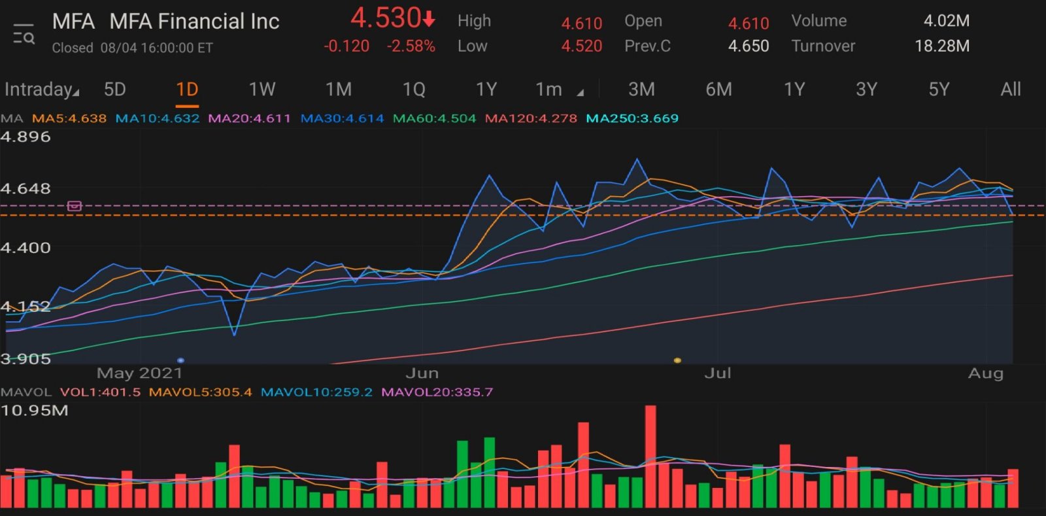Open MA indicator settings label
Viewport: 1046px width, 516px height.
pos(12,118)
